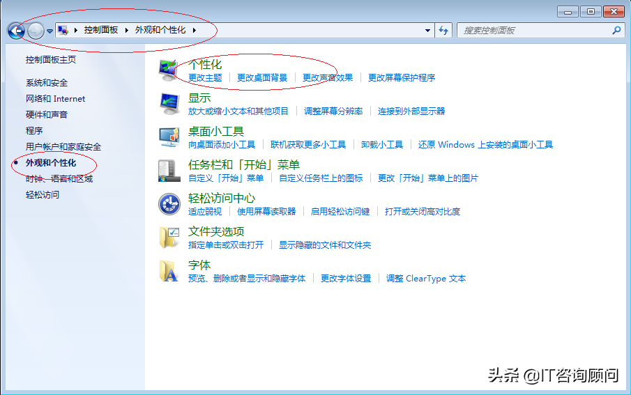Click the 桌面小工具 icon
Image resolution: width=631 pixels, height=395 pixels.
169,137
